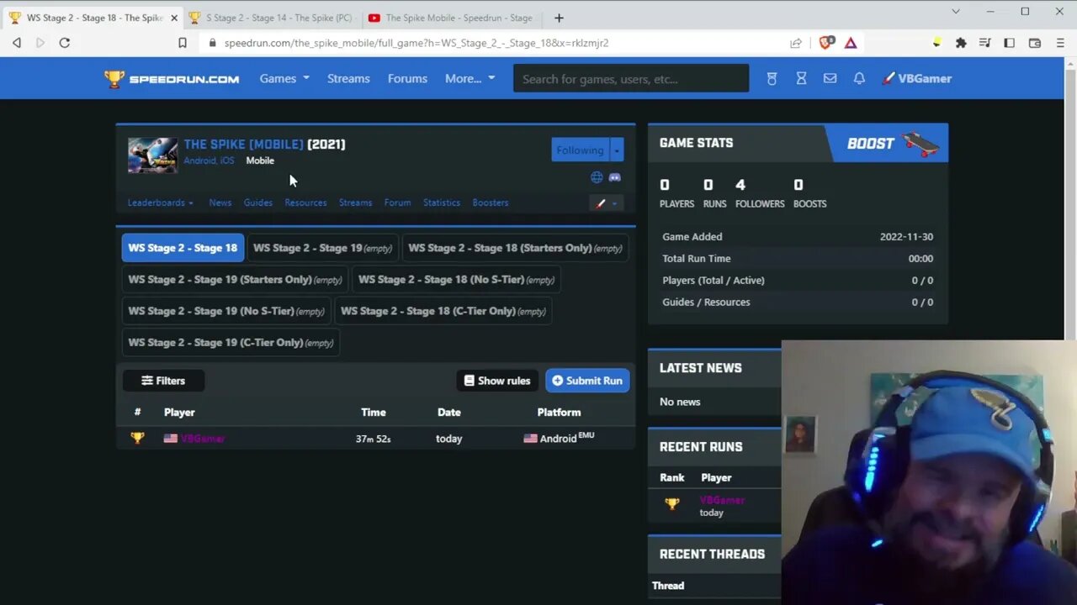Click the Submit Run button
Image resolution: width=1077 pixels, height=605 pixels.
[x=587, y=381]
